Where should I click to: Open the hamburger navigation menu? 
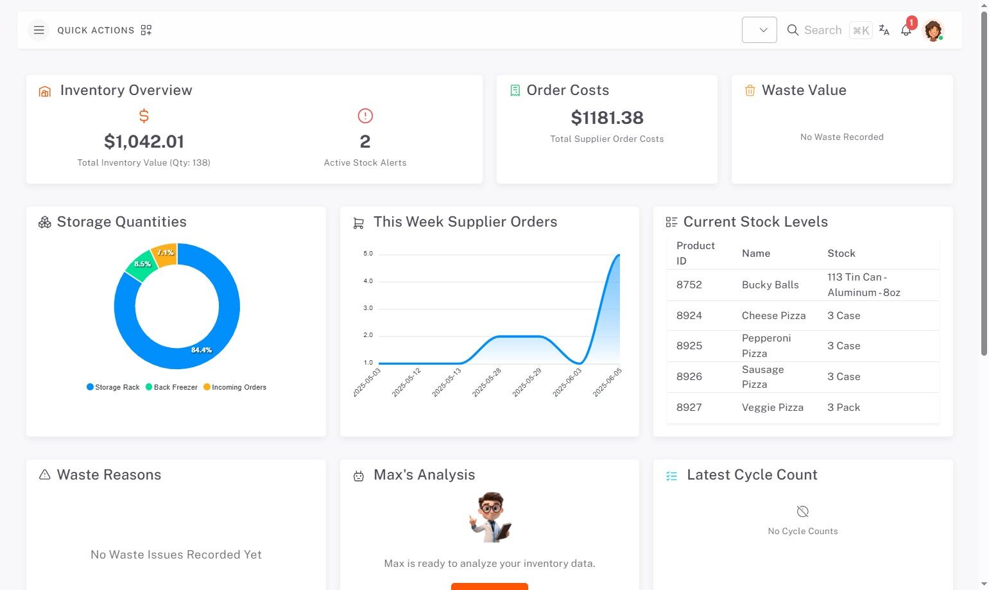point(39,30)
